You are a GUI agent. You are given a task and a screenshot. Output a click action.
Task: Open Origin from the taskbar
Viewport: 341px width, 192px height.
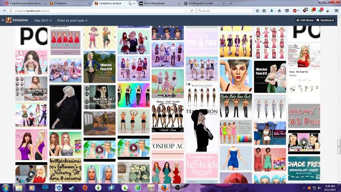85,188
